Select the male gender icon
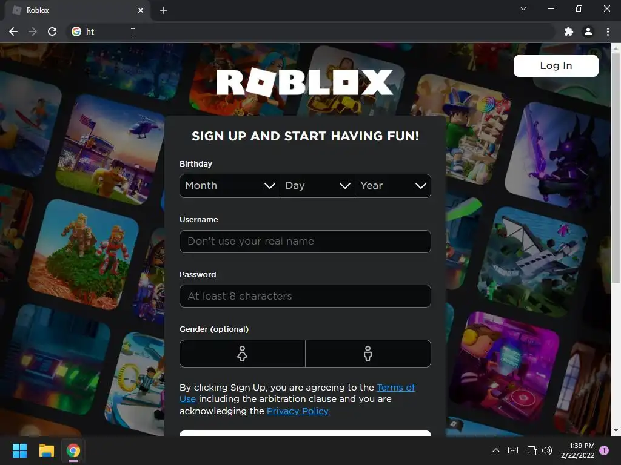This screenshot has height=465, width=621. pos(368,354)
